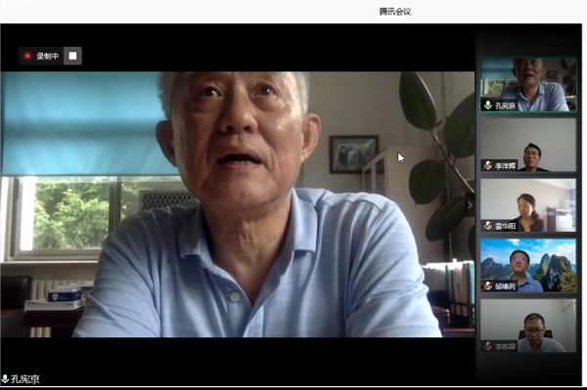Stop the recording with the square button

(72, 56)
